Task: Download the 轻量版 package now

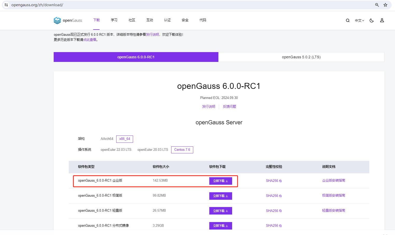Action: coord(220,211)
